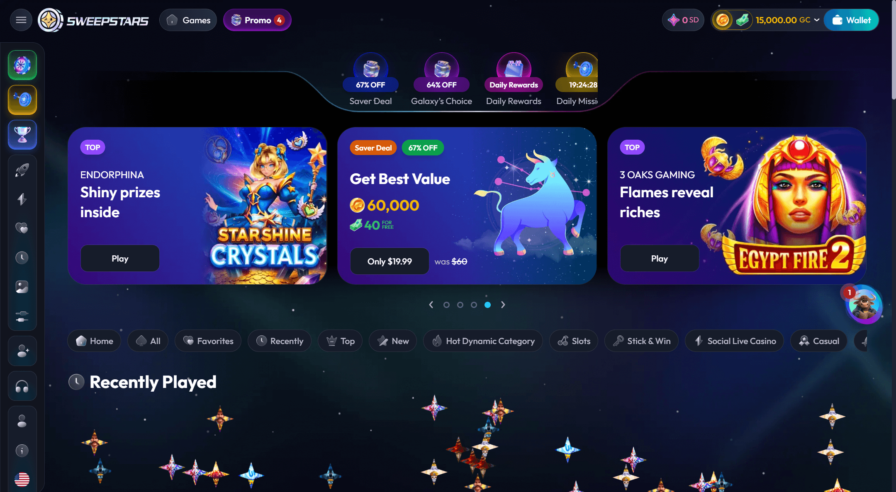Go to next carousel slide arrow
The height and width of the screenshot is (492, 896).
coord(503,305)
